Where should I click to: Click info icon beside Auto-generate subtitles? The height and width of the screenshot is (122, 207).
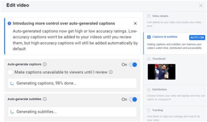tap(45, 99)
